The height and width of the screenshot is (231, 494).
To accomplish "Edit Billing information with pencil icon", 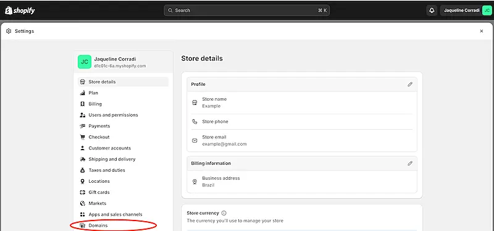I will 410,163.
